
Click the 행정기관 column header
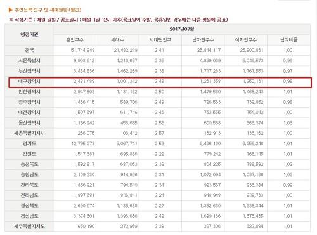click(29, 34)
